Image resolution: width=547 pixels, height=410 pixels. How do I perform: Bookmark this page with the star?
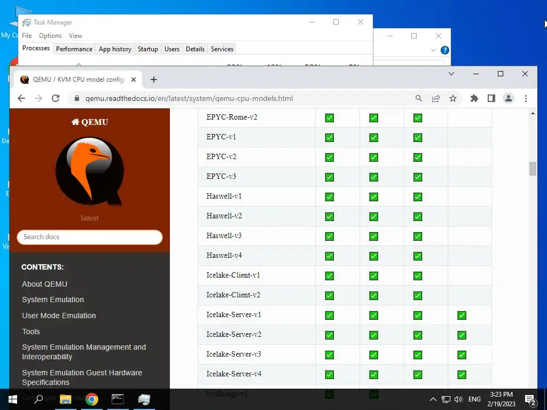pos(453,98)
